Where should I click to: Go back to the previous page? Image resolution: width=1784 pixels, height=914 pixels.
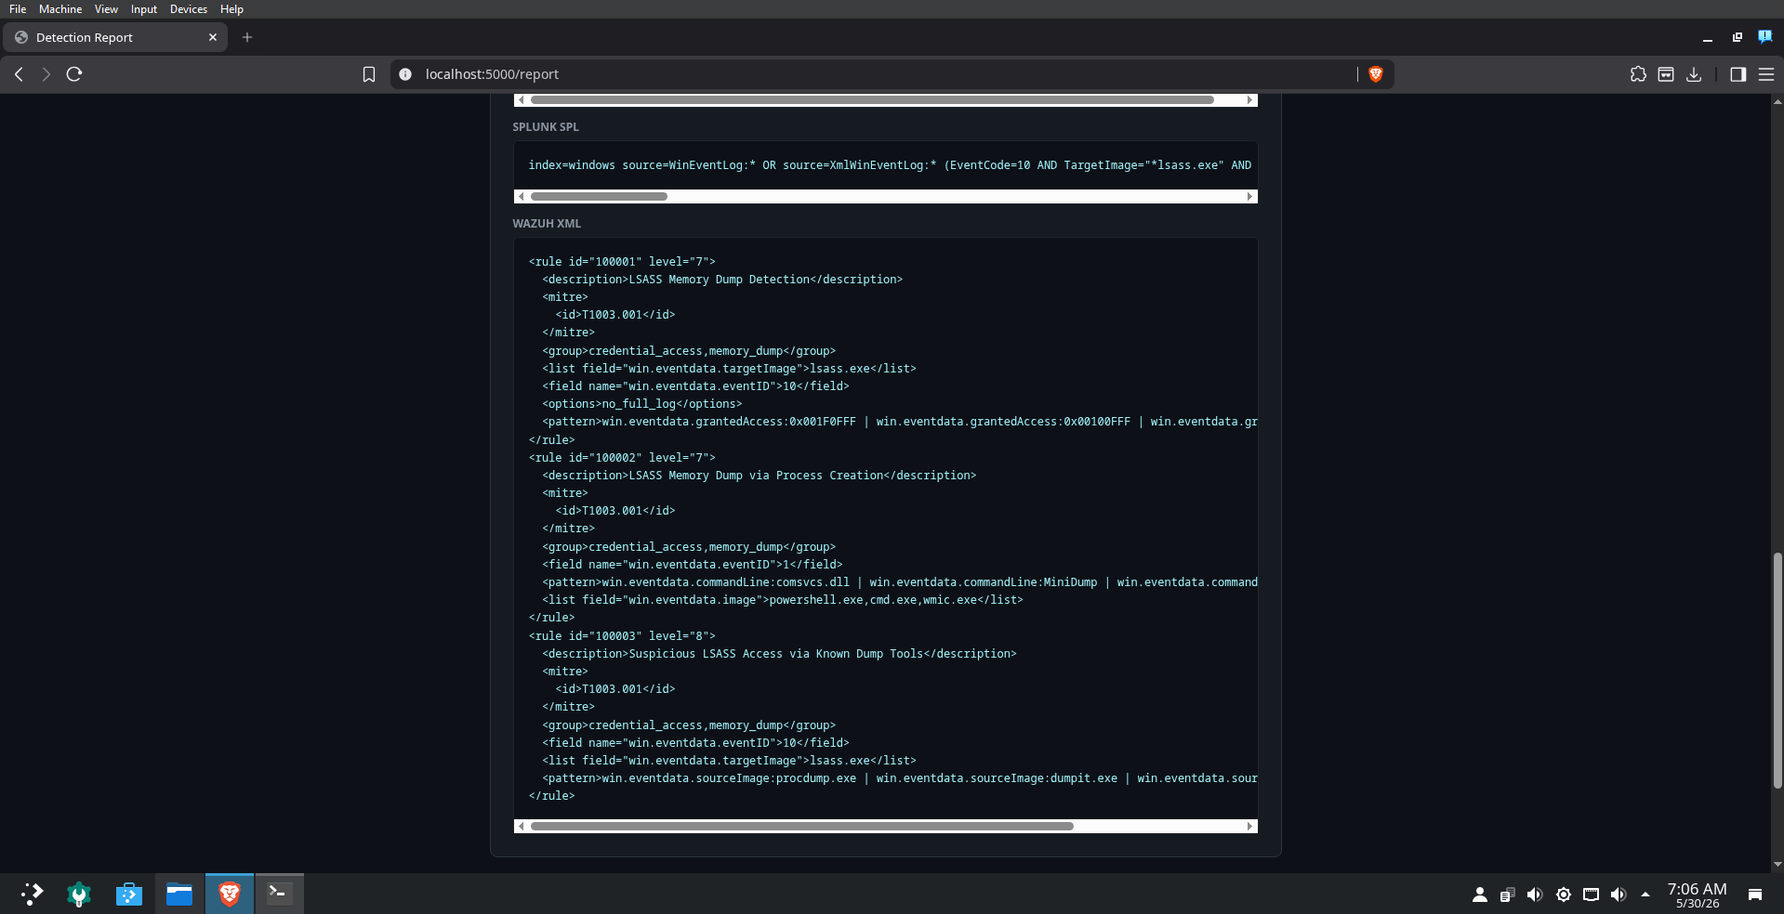[19, 74]
